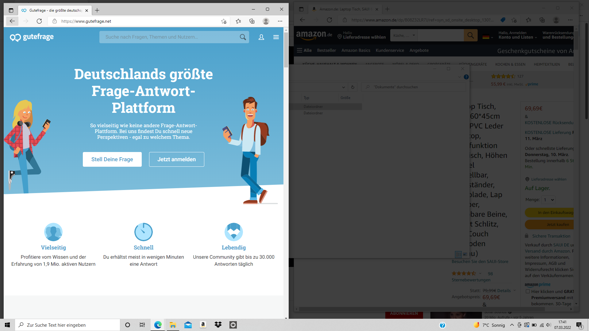This screenshot has height=331, width=589.
Task: Open the gutefrage hamburger menu
Action: pos(276,37)
